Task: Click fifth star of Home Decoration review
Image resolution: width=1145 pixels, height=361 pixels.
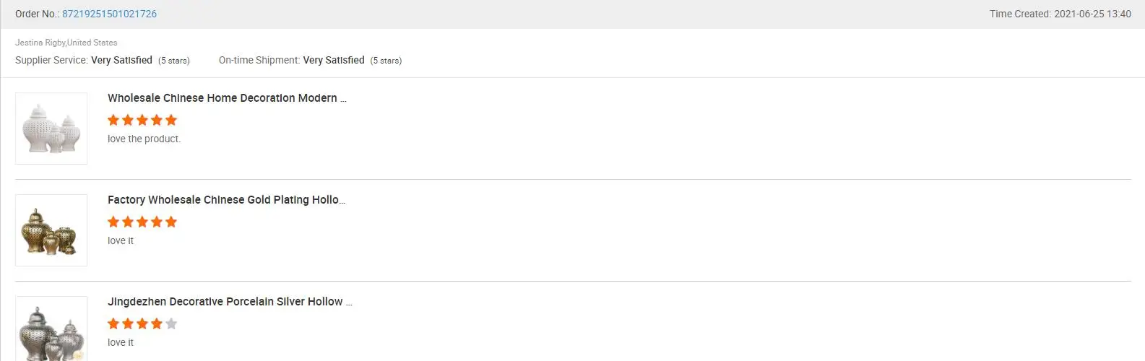Action: 171,120
